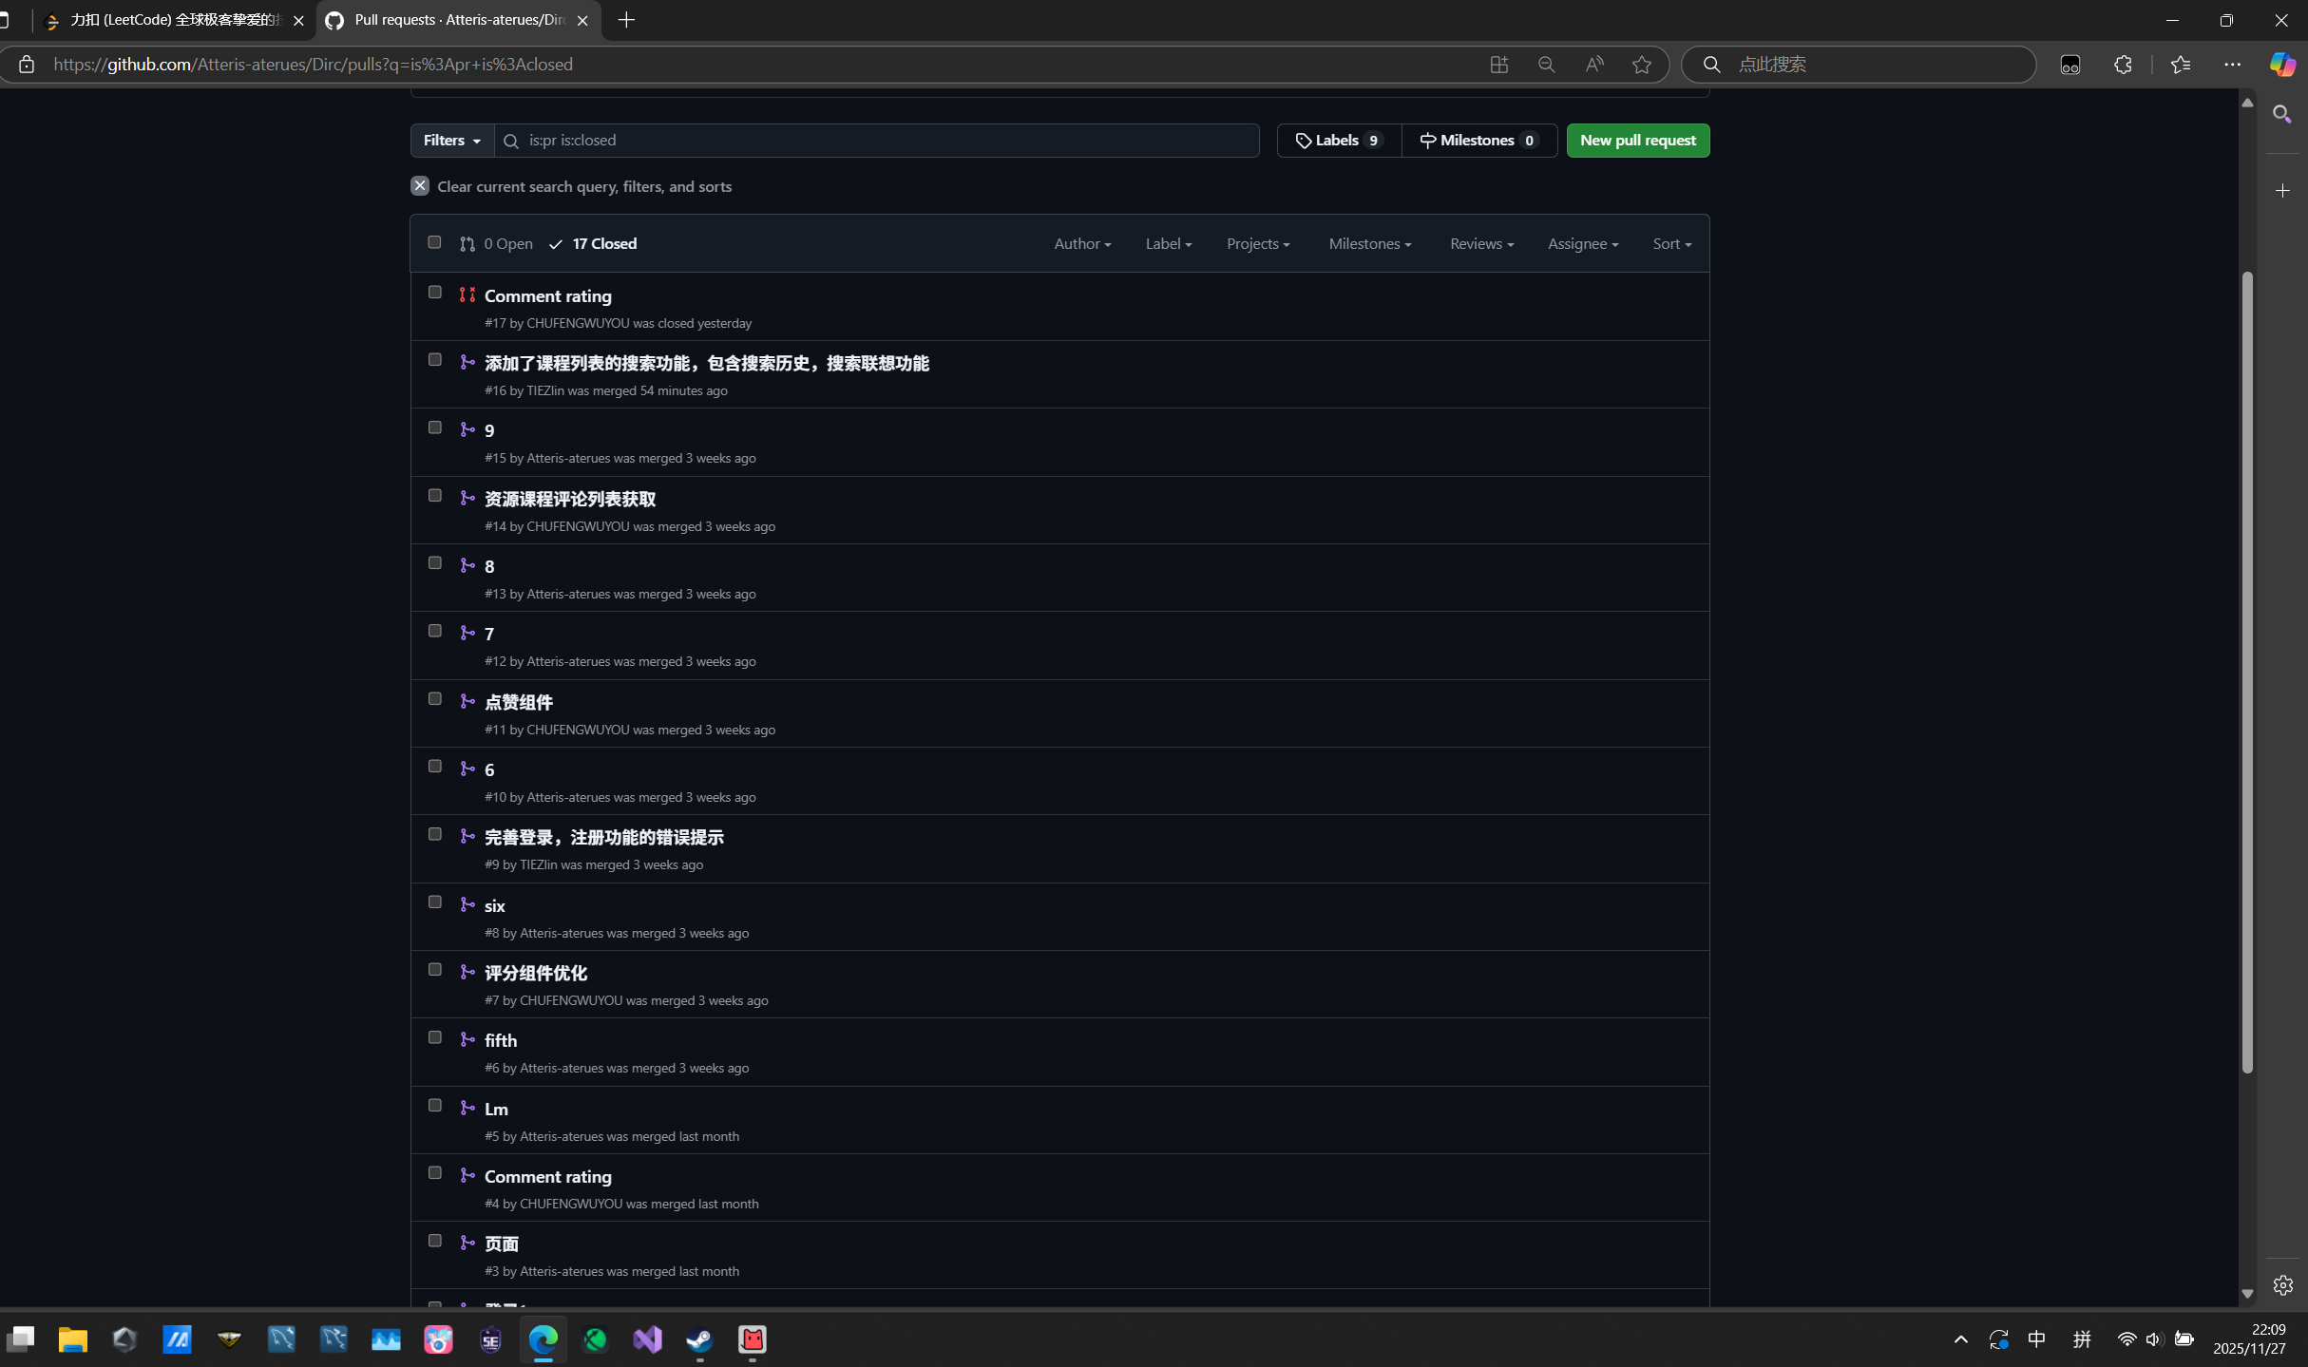Click the search input showing is:pr is:closed
Screen dimensions: 2308x1367
click(874, 140)
